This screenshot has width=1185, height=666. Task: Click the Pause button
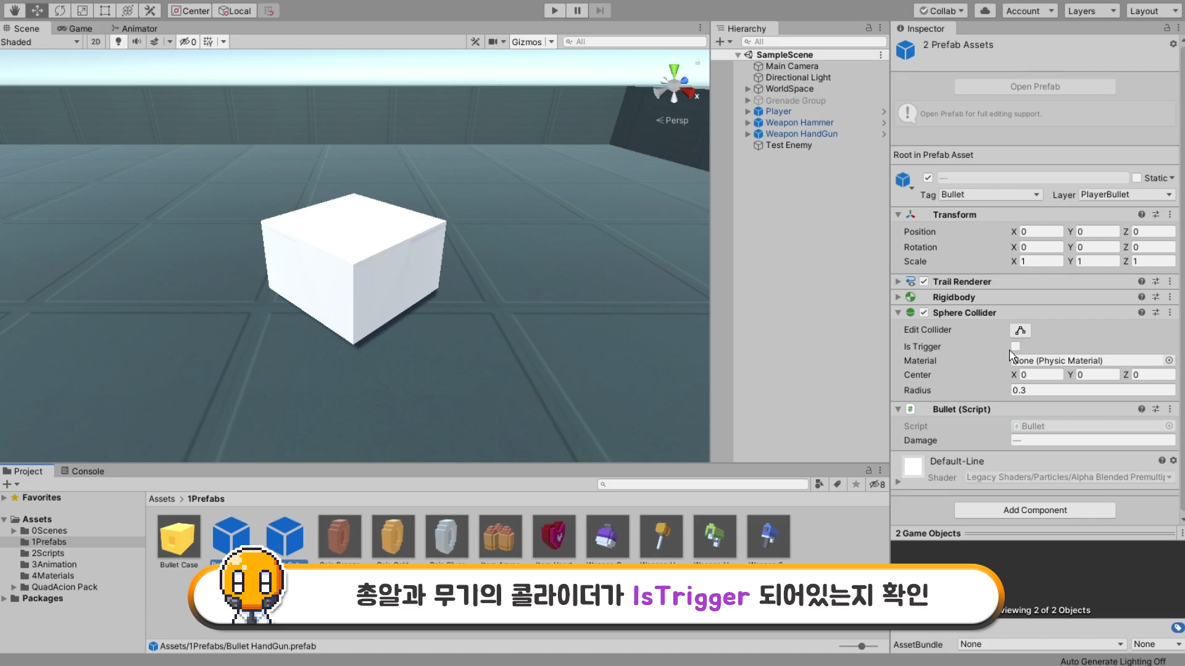point(577,10)
